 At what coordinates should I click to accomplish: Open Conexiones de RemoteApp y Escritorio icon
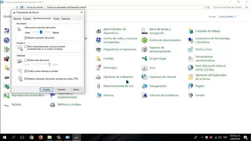point(191,40)
